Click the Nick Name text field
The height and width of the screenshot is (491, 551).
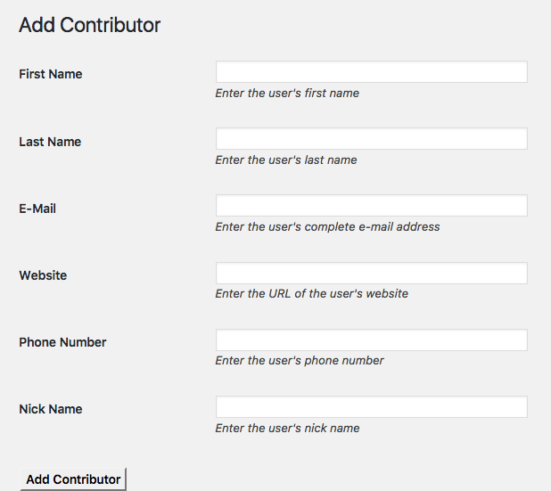[371, 406]
